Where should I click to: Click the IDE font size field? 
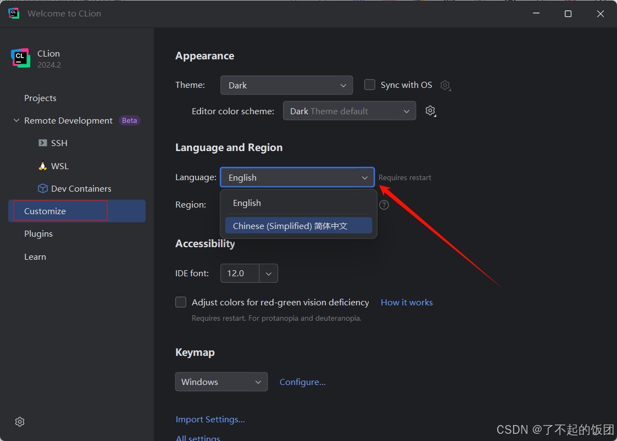pos(240,273)
